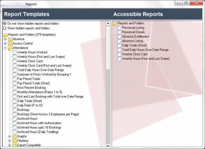Click the Weekly Hours Worked document icon
This screenshot has width=205, height=149.
[15, 52]
